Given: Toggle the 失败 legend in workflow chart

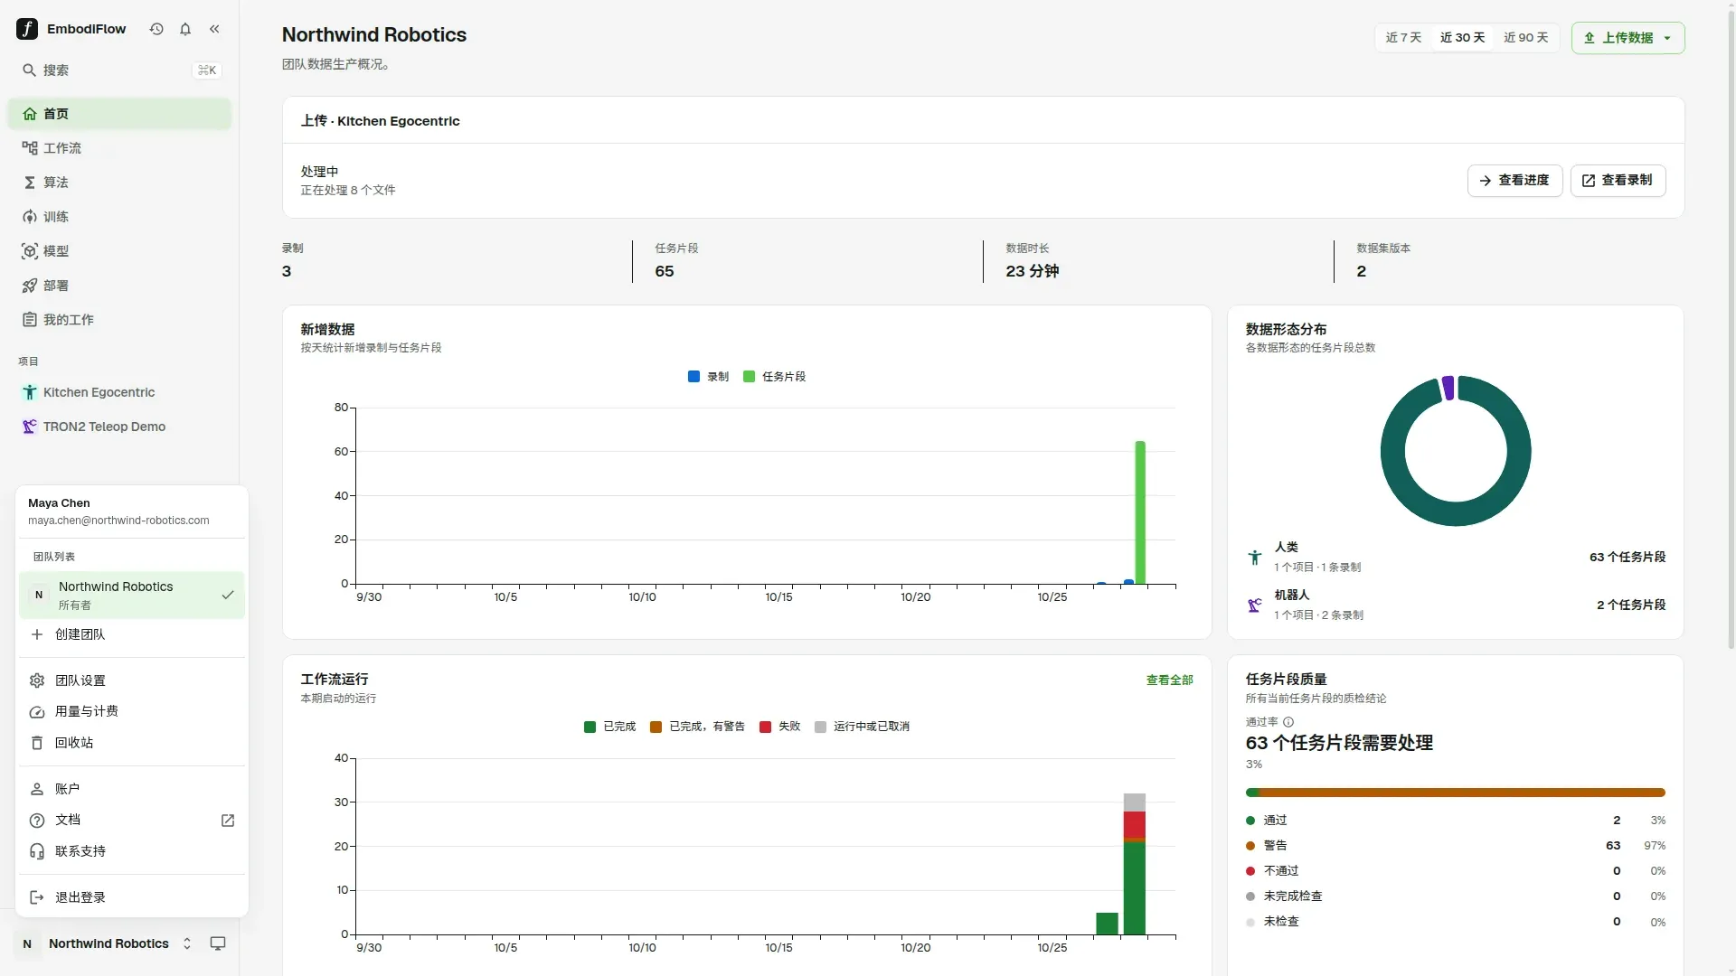Looking at the screenshot, I should tap(779, 727).
